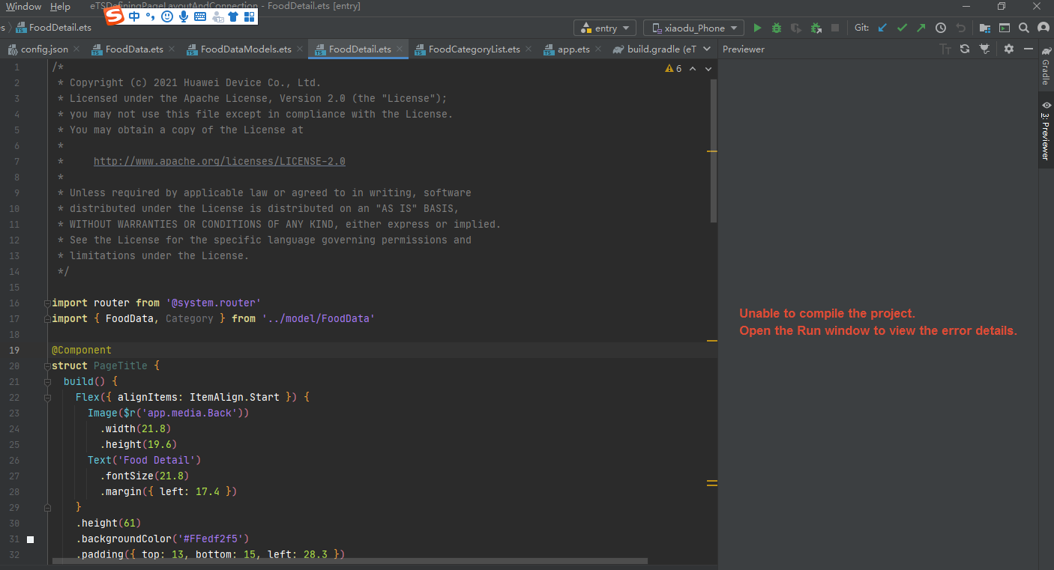Switch to FoodData.ets tab

[x=134, y=49]
